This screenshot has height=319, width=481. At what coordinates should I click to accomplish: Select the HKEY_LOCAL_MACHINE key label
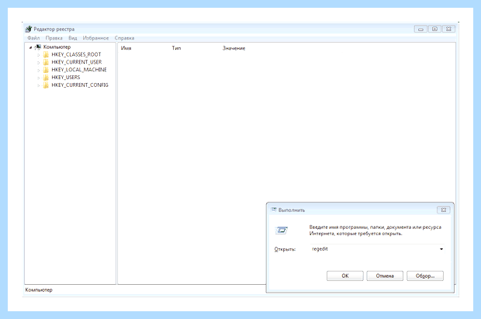[79, 70]
